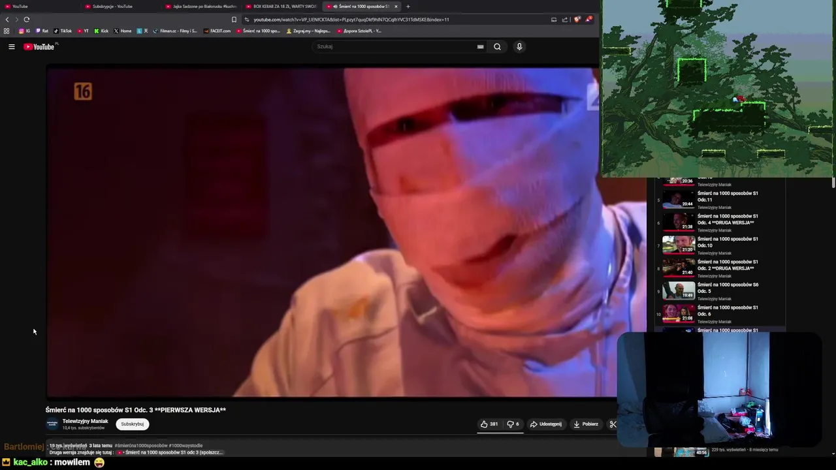Play playlist item S1 Odc.10
The image size is (836, 470).
pos(722,245)
